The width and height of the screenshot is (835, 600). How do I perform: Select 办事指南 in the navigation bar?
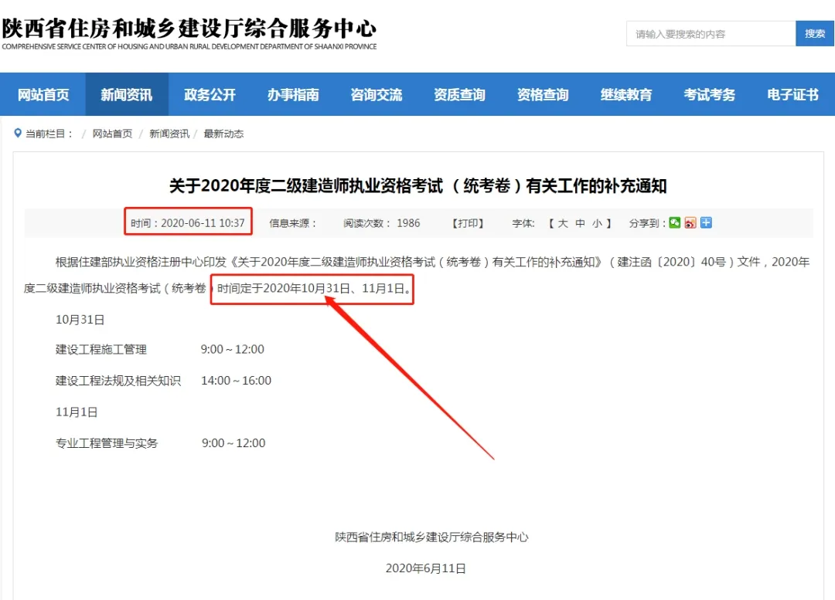(293, 95)
